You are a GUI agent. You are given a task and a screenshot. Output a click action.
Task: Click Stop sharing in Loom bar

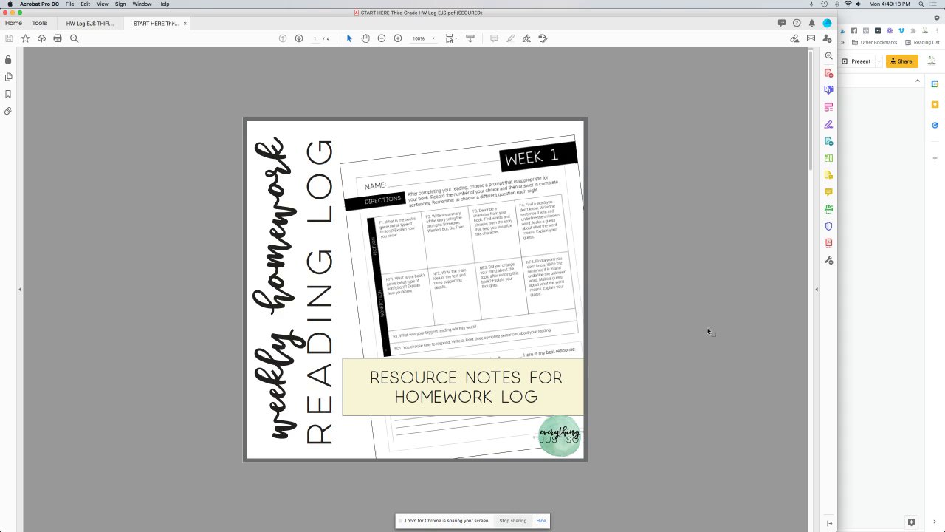513,521
